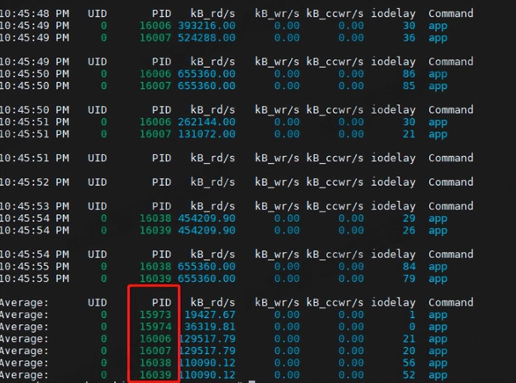Click the UID header in 10:45:53 PM row

tap(97, 206)
